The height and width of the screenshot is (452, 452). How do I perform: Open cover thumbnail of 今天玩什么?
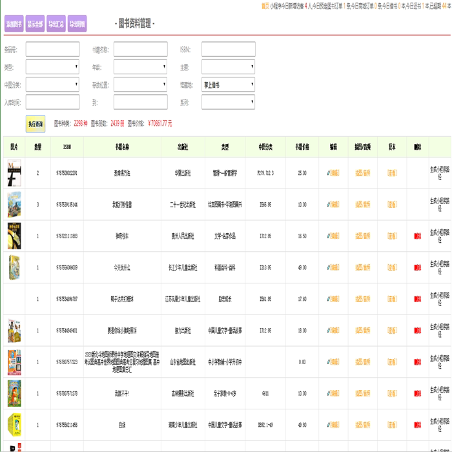14,267
